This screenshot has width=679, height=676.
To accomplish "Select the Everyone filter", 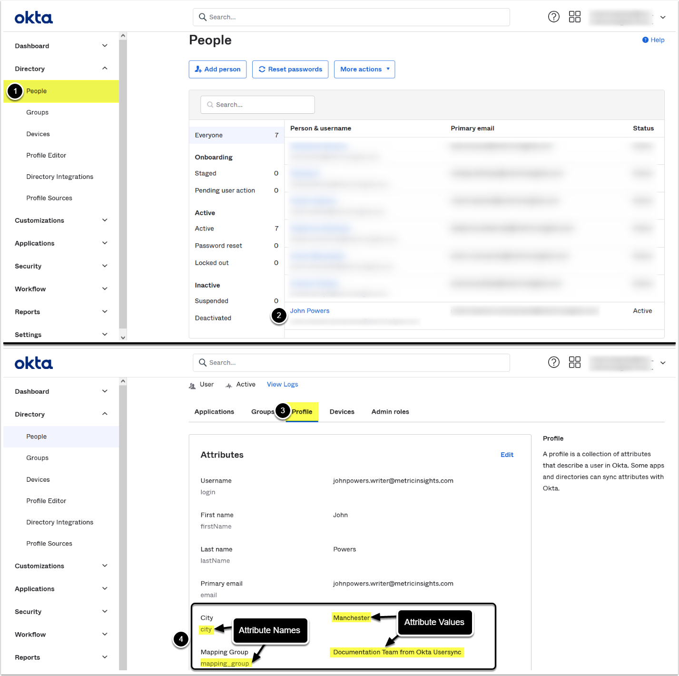I will [236, 135].
